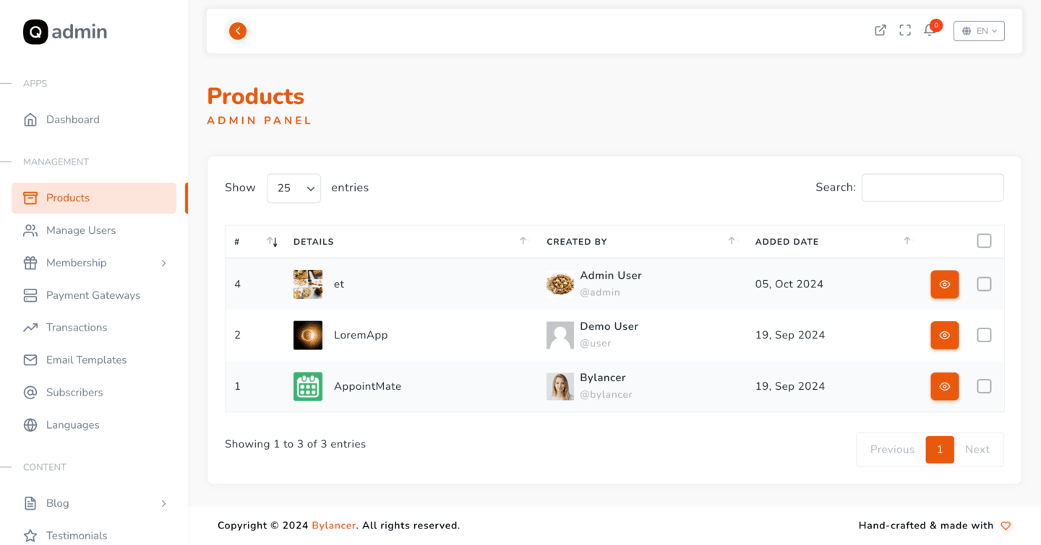The image size is (1041, 545).
Task: Open the external link icon in the header
Action: tap(881, 30)
